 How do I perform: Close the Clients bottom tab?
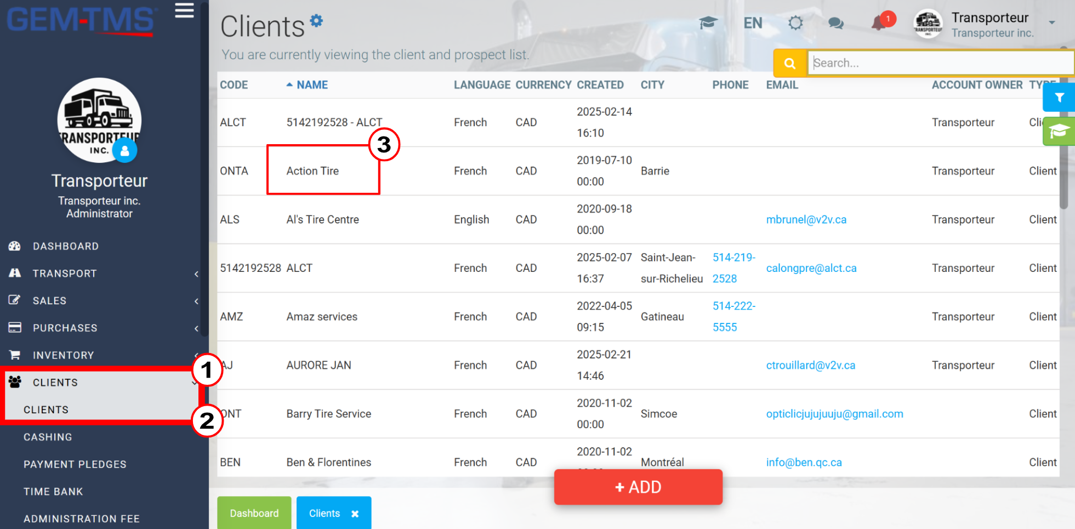pos(355,514)
